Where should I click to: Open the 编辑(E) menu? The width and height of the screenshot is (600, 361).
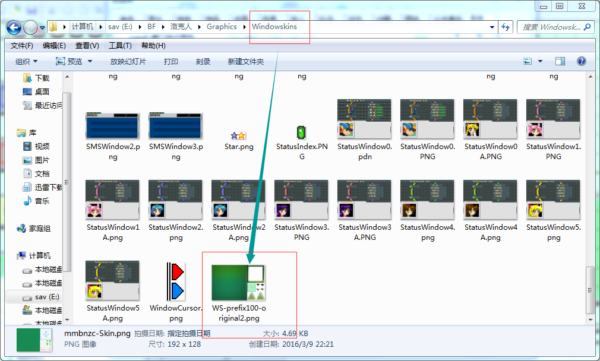54,46
